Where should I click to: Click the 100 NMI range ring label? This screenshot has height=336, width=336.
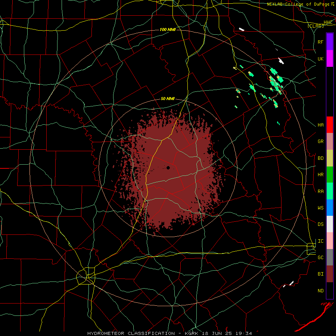(x=168, y=29)
